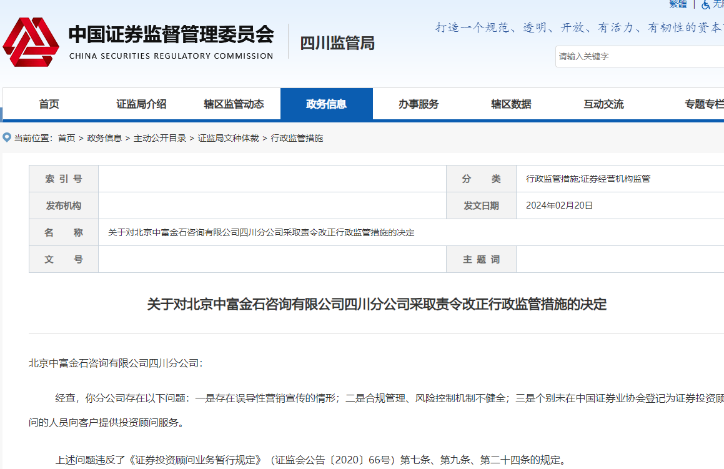Click the CHINA SECURITIES REGULATORY COMMISSION English subtitle
724x469 pixels.
pos(171,56)
